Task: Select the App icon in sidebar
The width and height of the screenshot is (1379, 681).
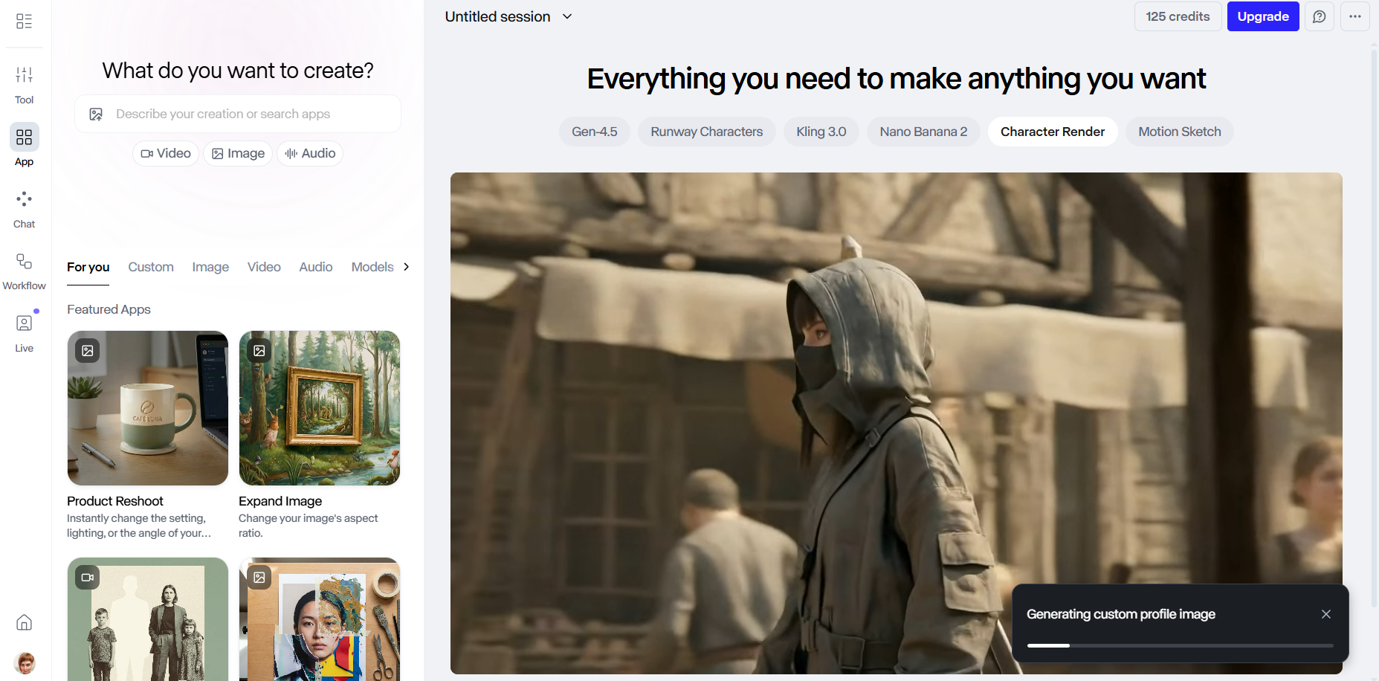Action: [24, 145]
